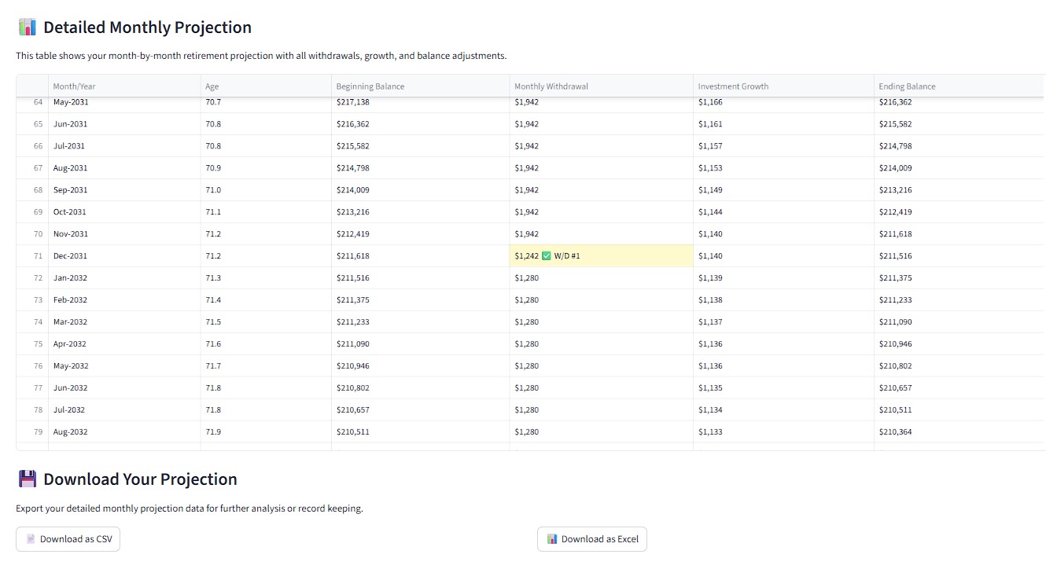
Task: Download the projection as Excel
Action: [x=591, y=539]
